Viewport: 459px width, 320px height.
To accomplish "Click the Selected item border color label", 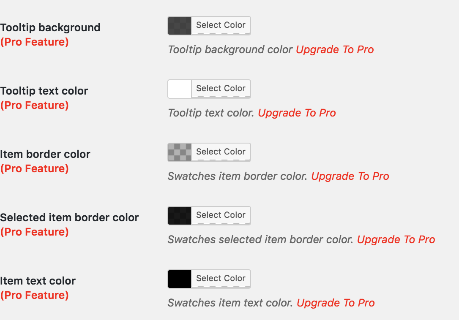I will click(69, 218).
